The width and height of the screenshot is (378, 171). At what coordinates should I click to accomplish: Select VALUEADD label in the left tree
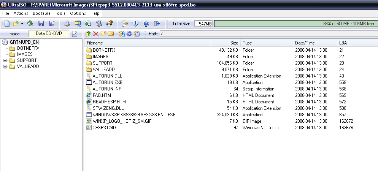28,66
